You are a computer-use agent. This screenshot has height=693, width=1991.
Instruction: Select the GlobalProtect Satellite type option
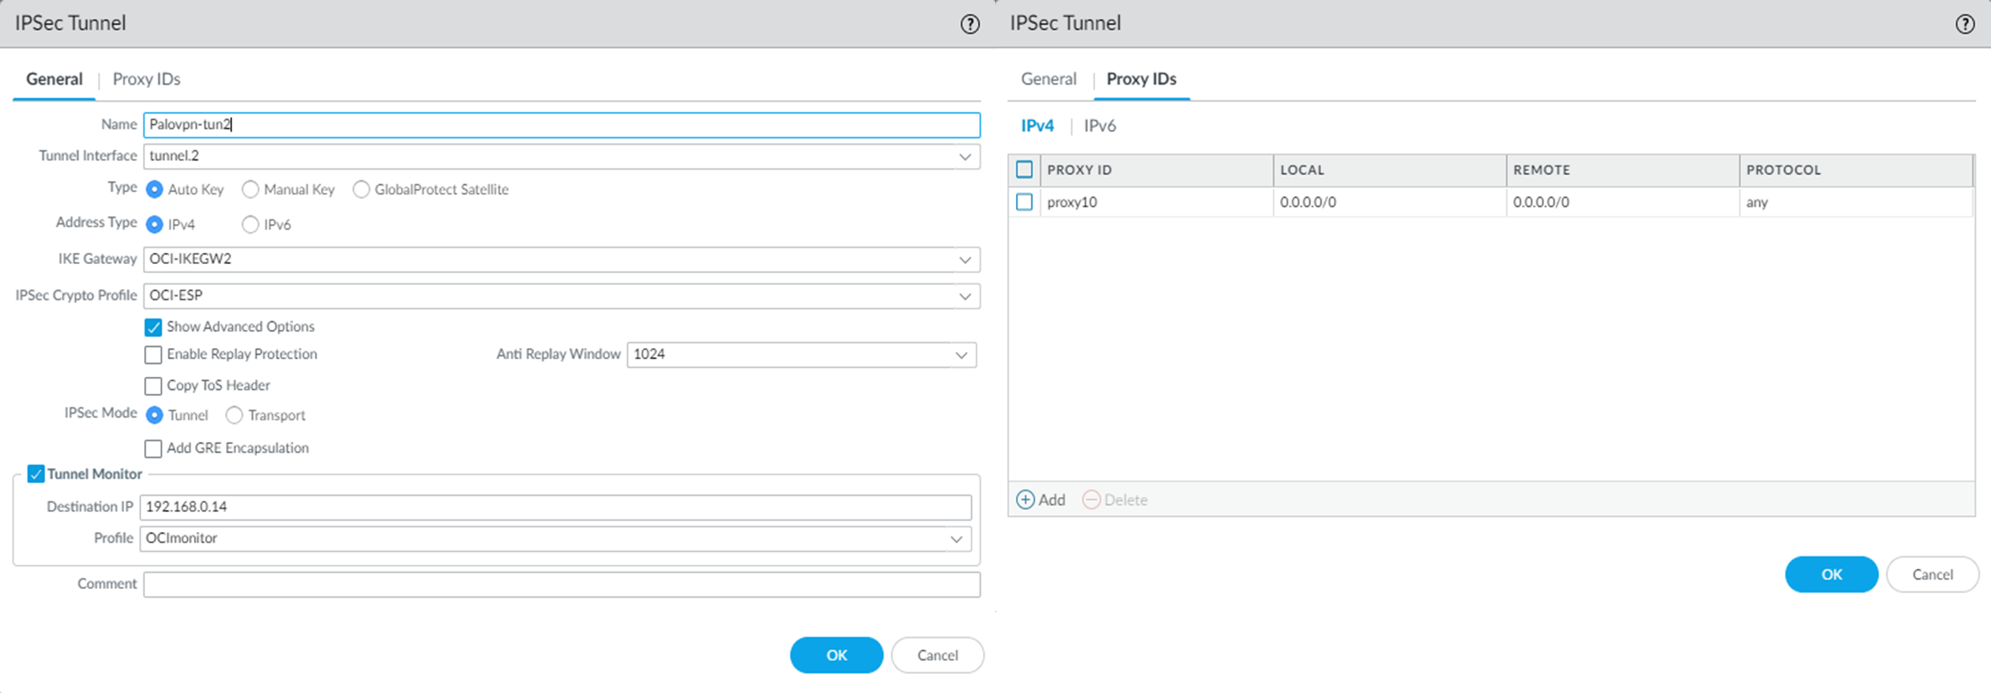point(361,190)
